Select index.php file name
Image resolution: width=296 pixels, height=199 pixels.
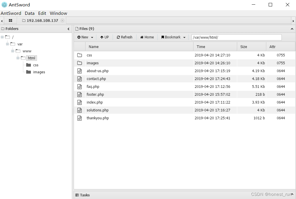[95, 102]
